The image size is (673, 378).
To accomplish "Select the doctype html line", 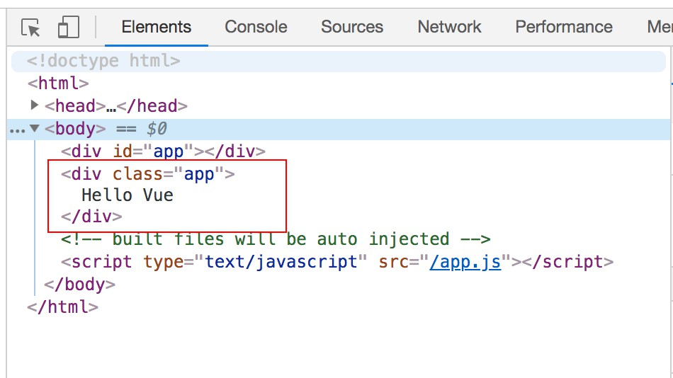I will click(103, 61).
